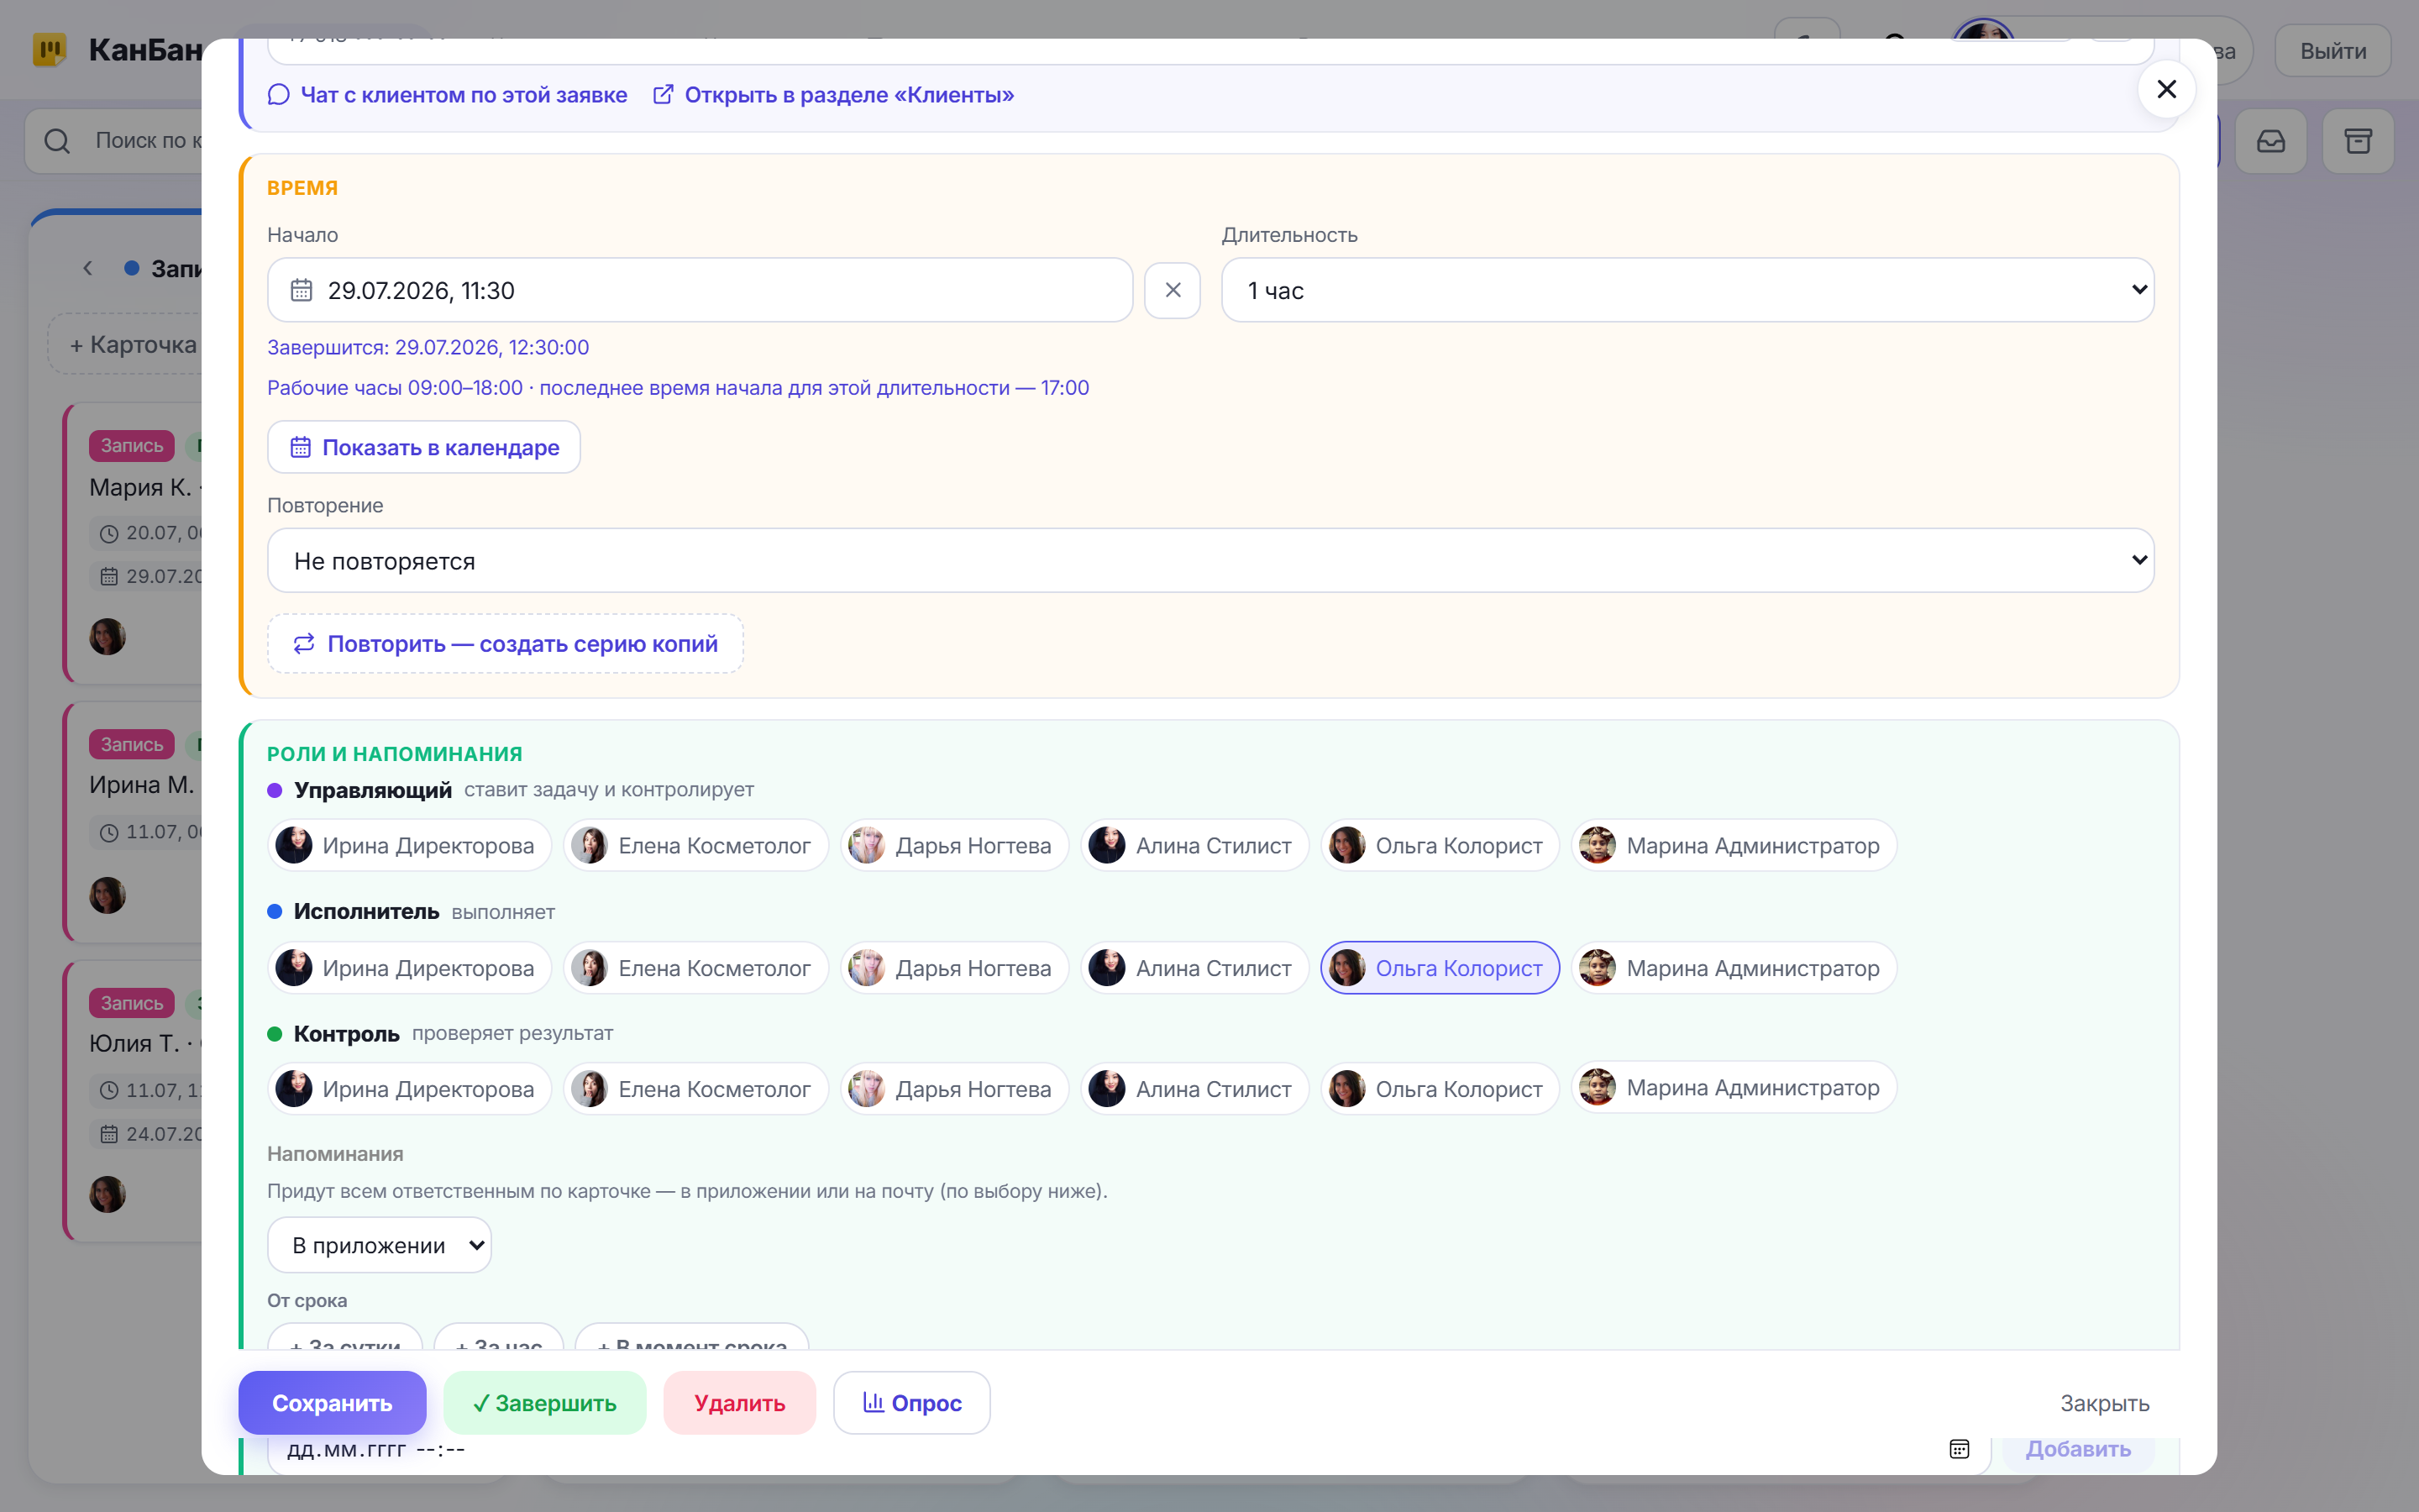Click the external link icon for «Клиенты»

pos(663,95)
